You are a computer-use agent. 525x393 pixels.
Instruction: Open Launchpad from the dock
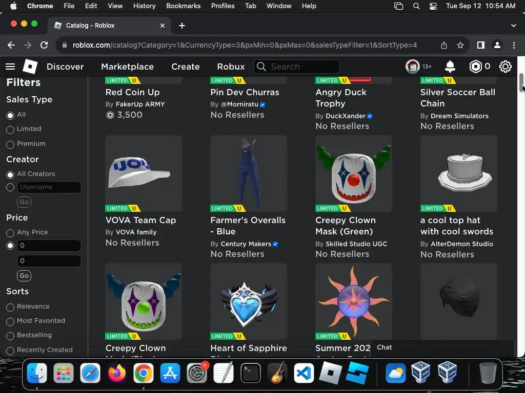63,373
